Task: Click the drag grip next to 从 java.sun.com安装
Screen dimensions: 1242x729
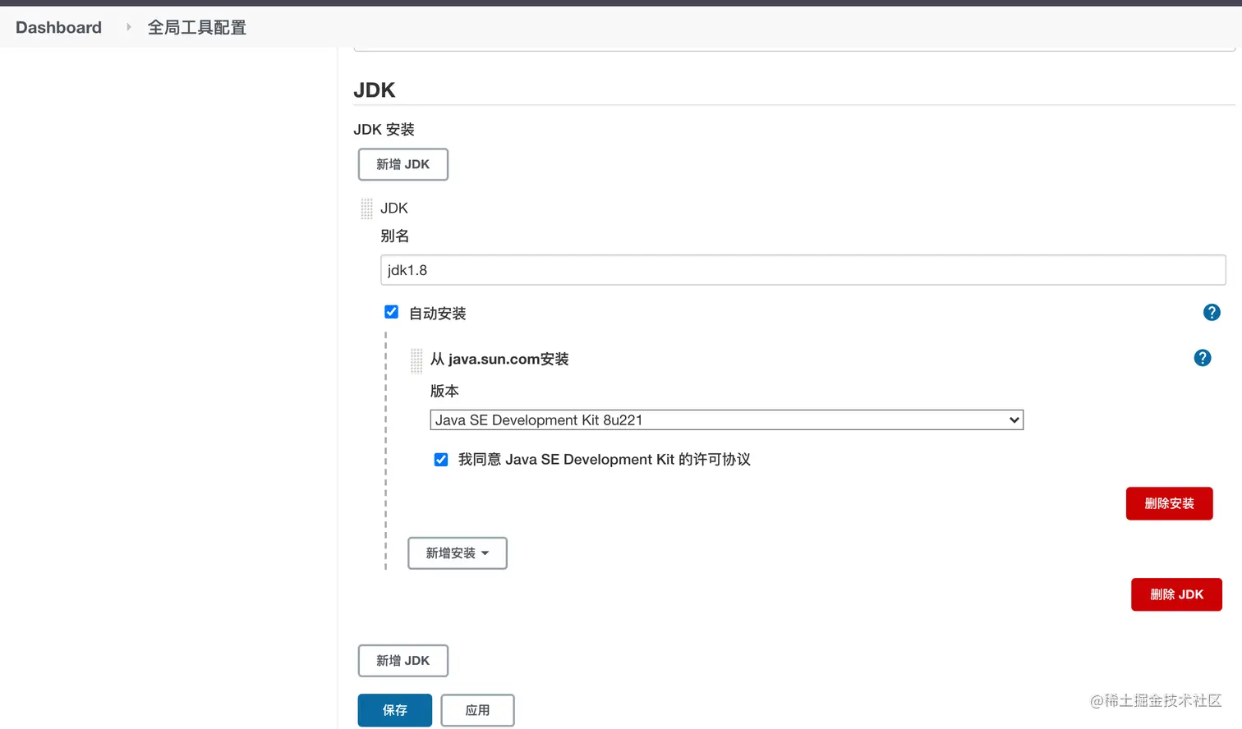Action: point(416,360)
